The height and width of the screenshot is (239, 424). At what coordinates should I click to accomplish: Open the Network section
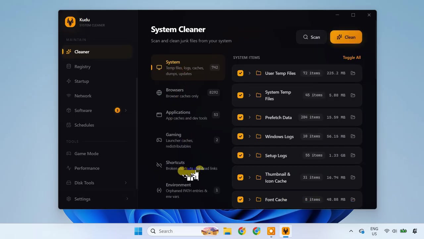point(97,96)
